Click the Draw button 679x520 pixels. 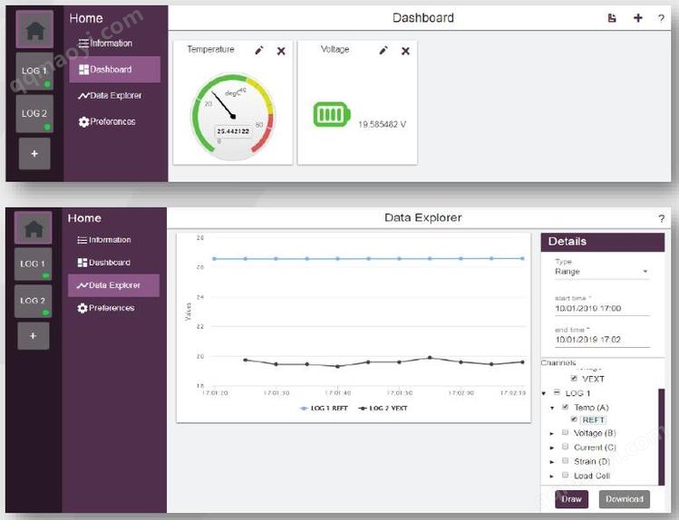(x=572, y=499)
